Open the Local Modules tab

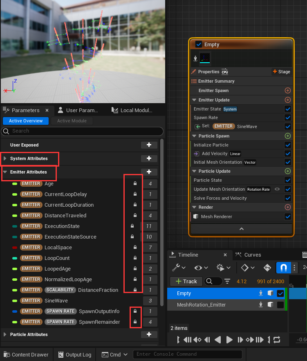point(137,110)
